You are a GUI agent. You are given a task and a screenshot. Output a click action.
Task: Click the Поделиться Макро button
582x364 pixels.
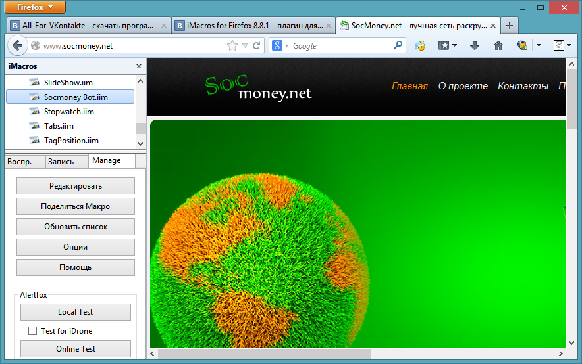coord(76,206)
